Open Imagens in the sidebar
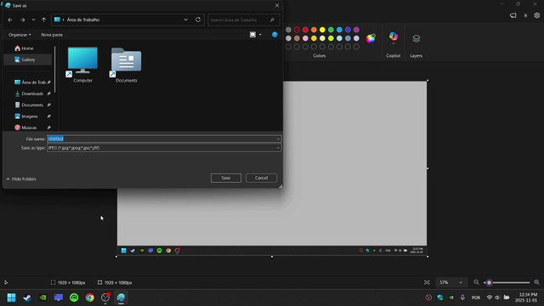 tap(32, 116)
